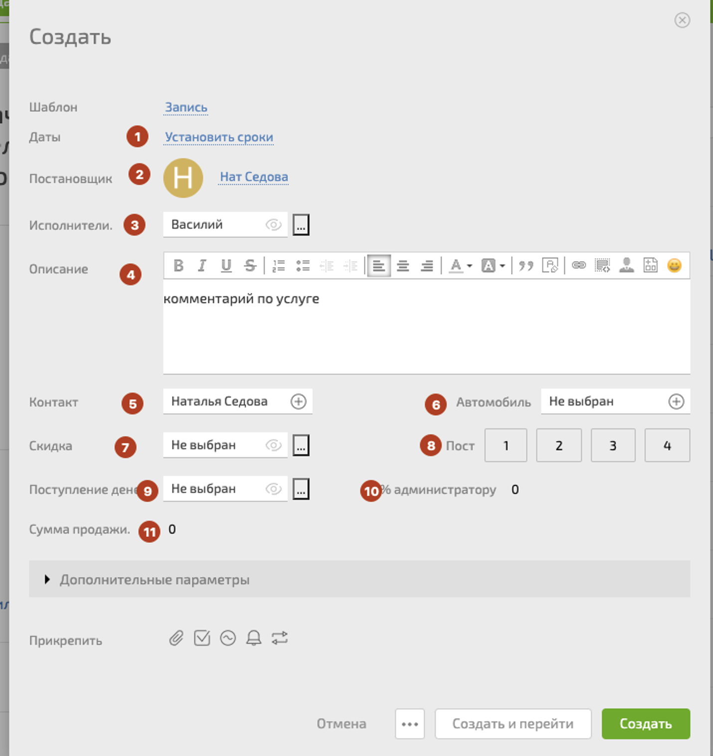Open the Установить сроки link
This screenshot has height=756, width=713.
219,137
